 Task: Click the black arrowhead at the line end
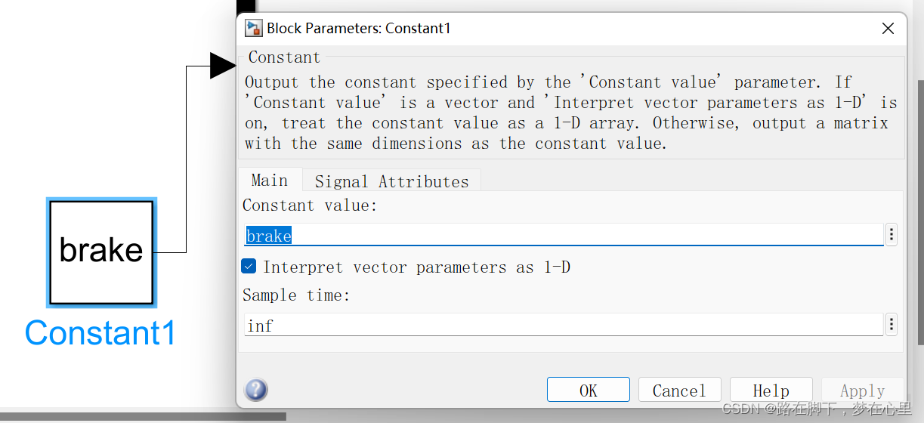pyautogui.click(x=223, y=66)
